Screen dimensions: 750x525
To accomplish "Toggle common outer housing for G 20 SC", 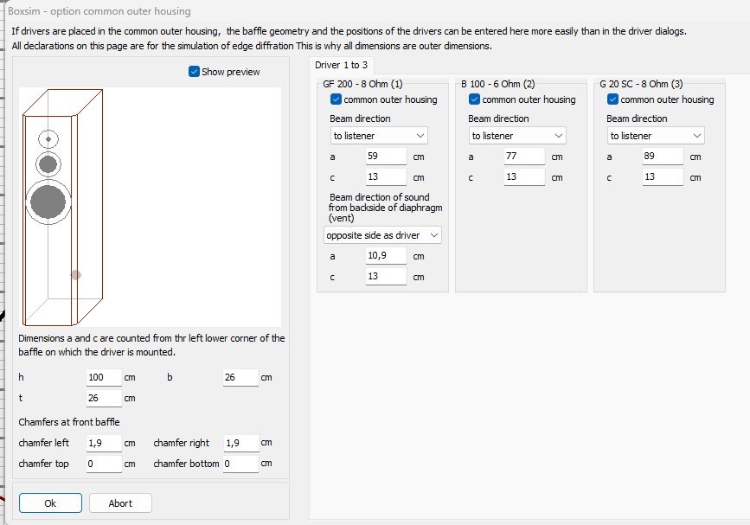I will [612, 99].
